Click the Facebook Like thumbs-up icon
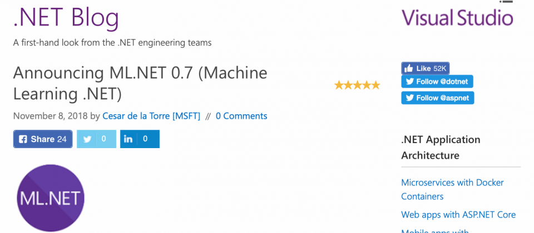The image size is (534, 233). (x=409, y=69)
